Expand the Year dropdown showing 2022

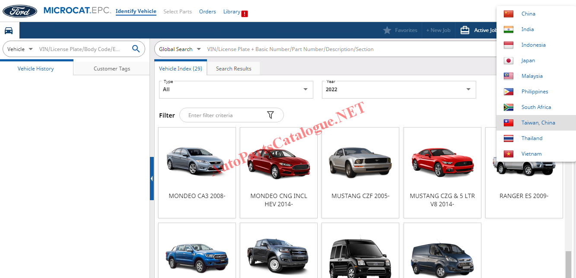pyautogui.click(x=398, y=89)
